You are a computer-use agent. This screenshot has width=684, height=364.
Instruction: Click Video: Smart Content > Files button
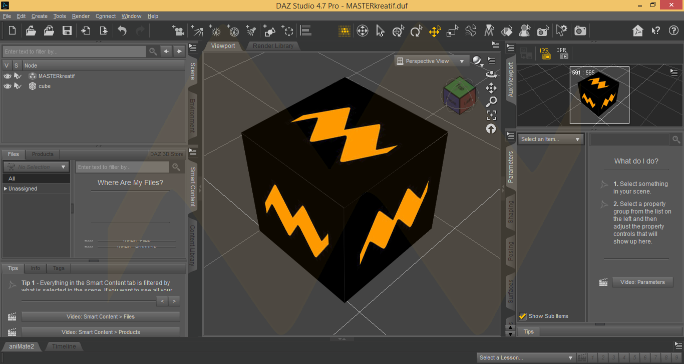tap(101, 316)
